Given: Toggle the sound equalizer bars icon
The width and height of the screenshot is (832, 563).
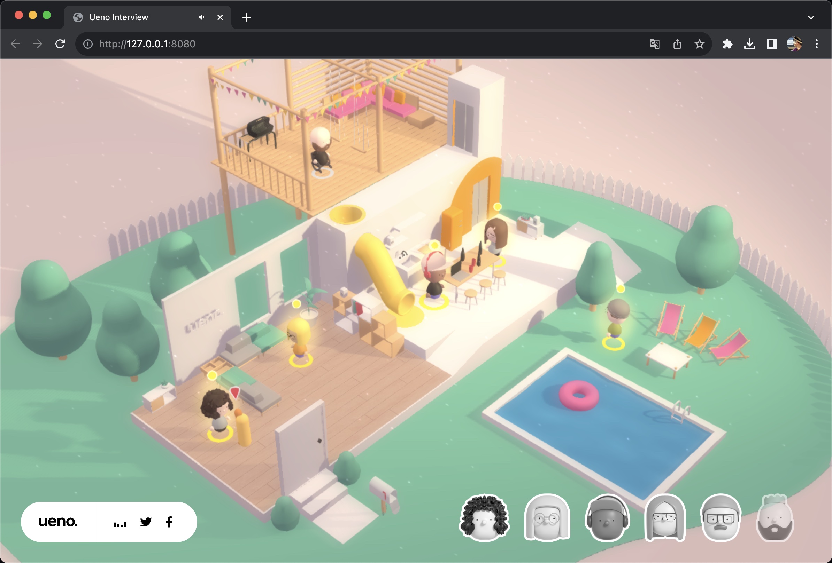Looking at the screenshot, I should [x=120, y=524].
